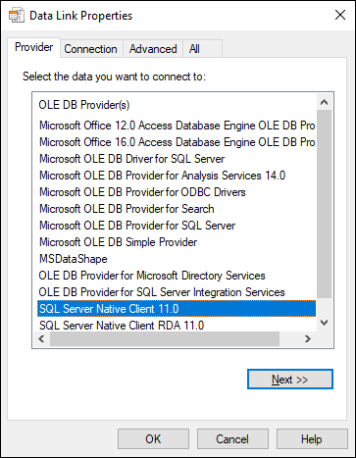Select the MSDataShape provider
The image size is (356, 458).
click(177, 259)
